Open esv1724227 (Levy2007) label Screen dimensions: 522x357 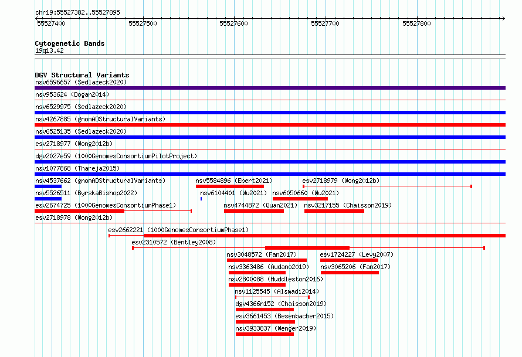tap(357, 254)
